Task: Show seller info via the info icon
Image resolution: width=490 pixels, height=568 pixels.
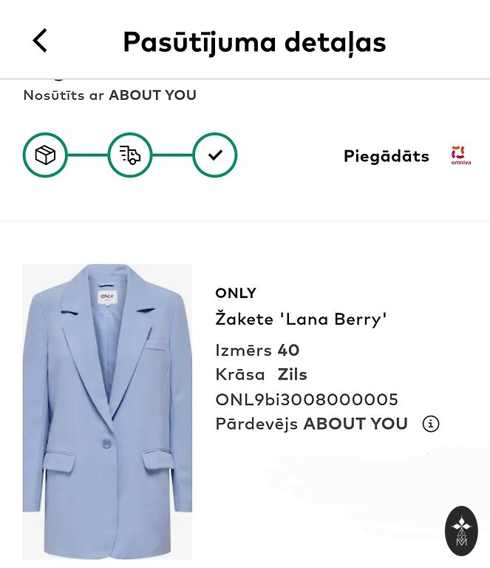Action: (430, 424)
